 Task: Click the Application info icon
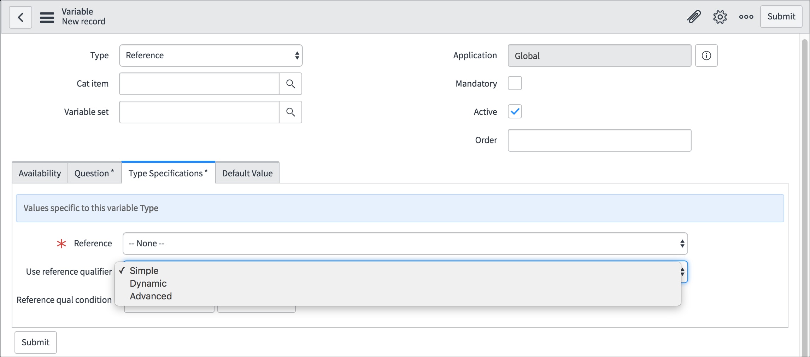pyautogui.click(x=706, y=55)
